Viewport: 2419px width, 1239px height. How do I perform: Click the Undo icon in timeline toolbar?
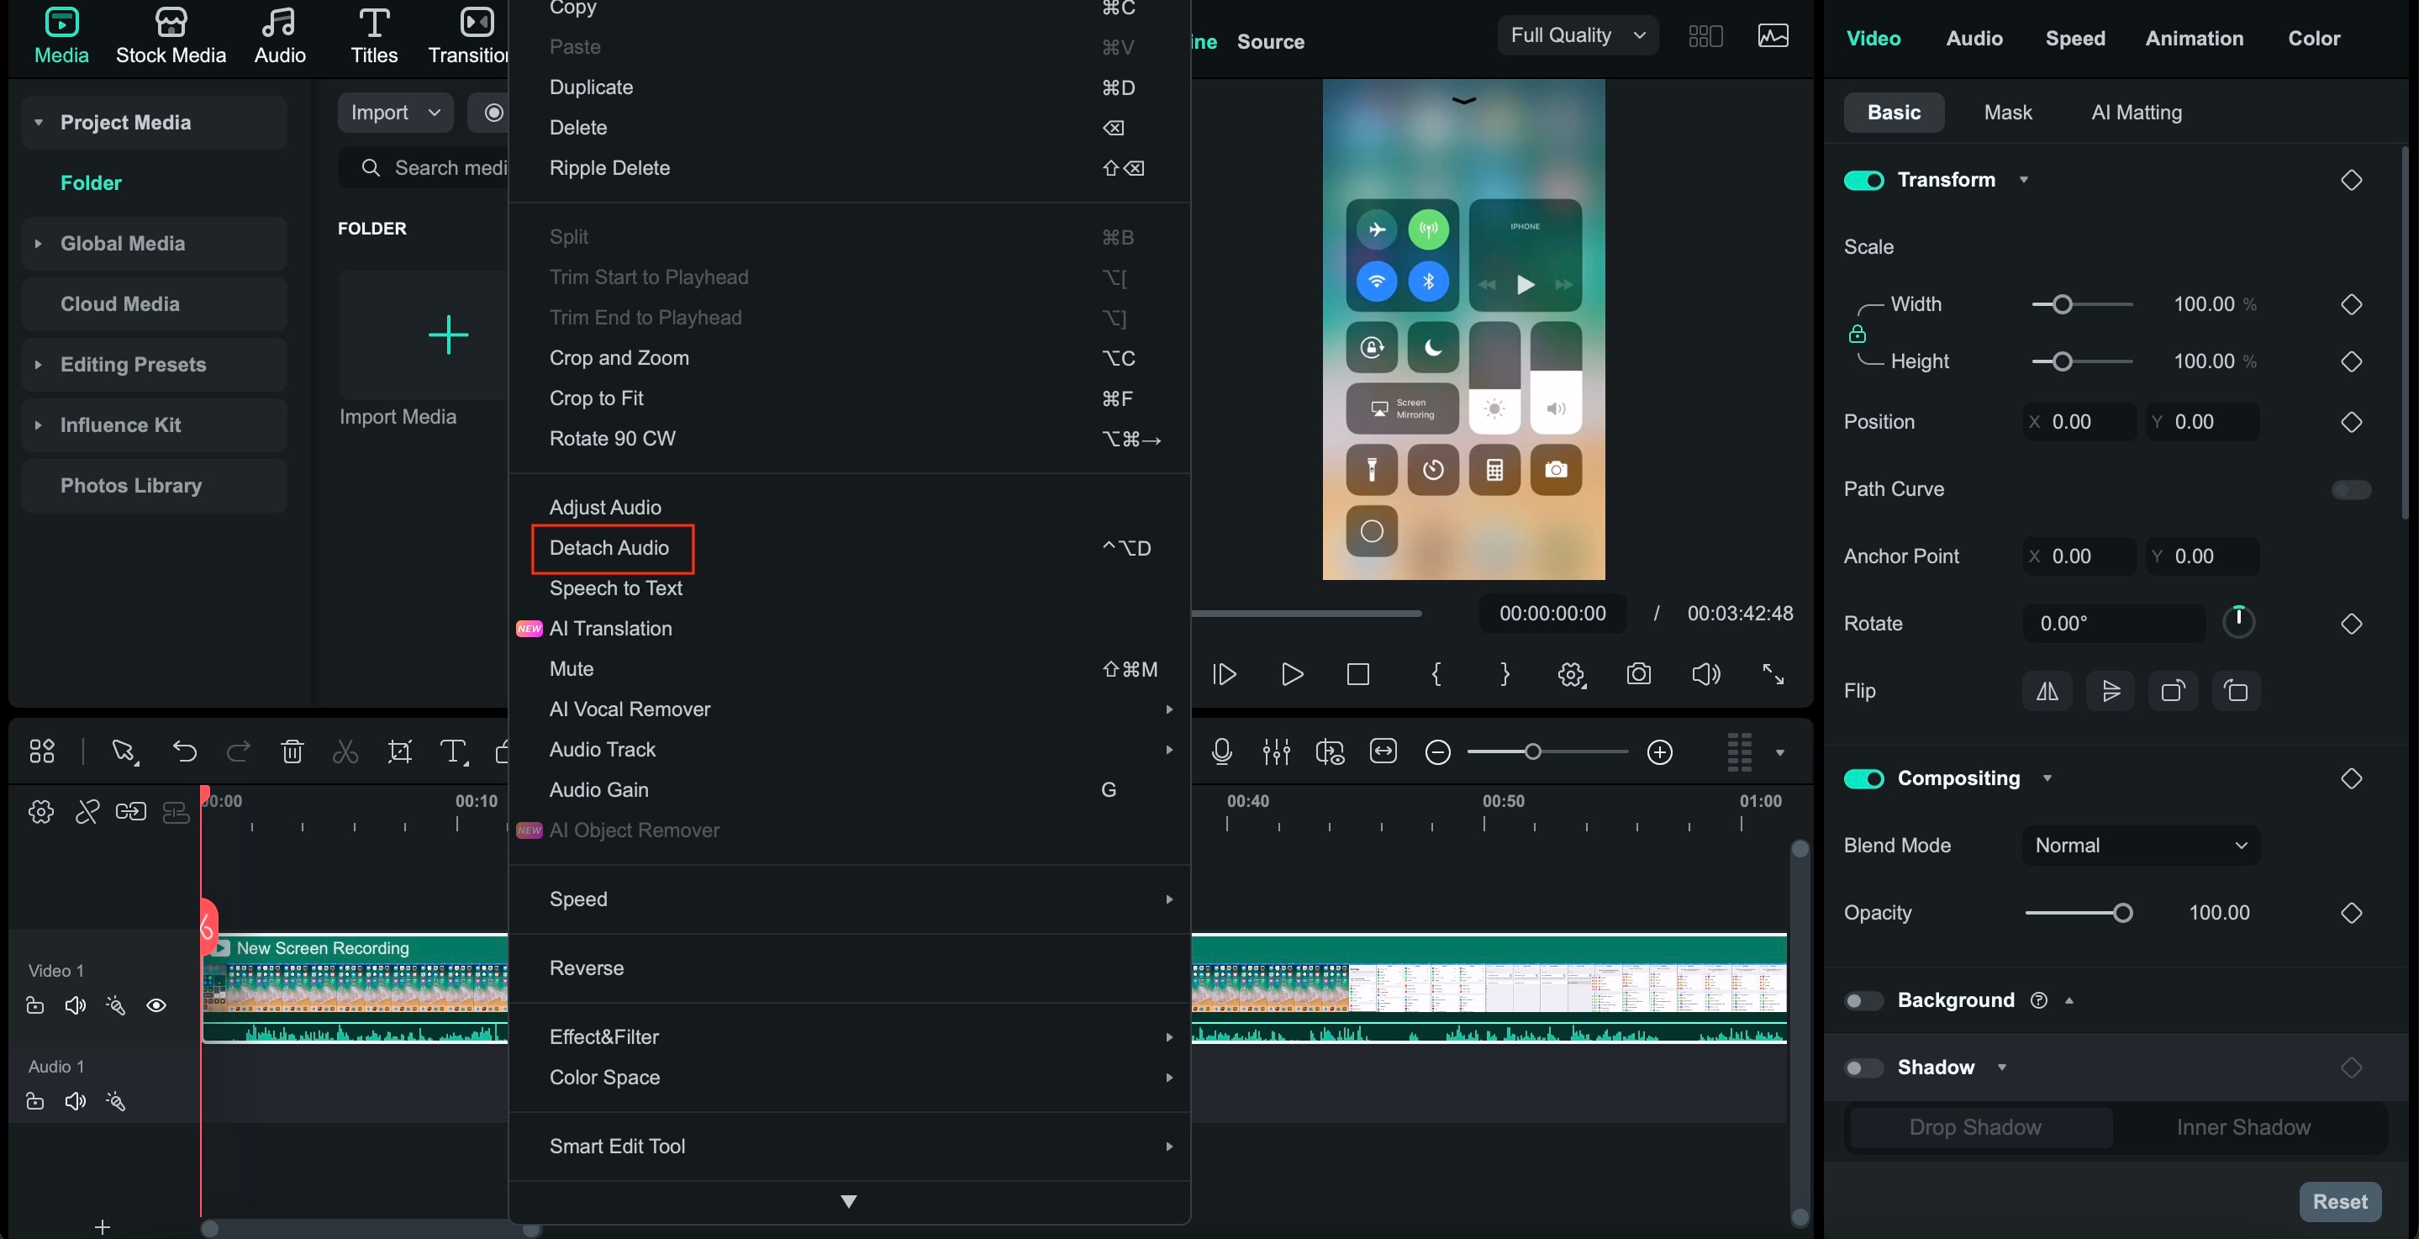pos(184,751)
